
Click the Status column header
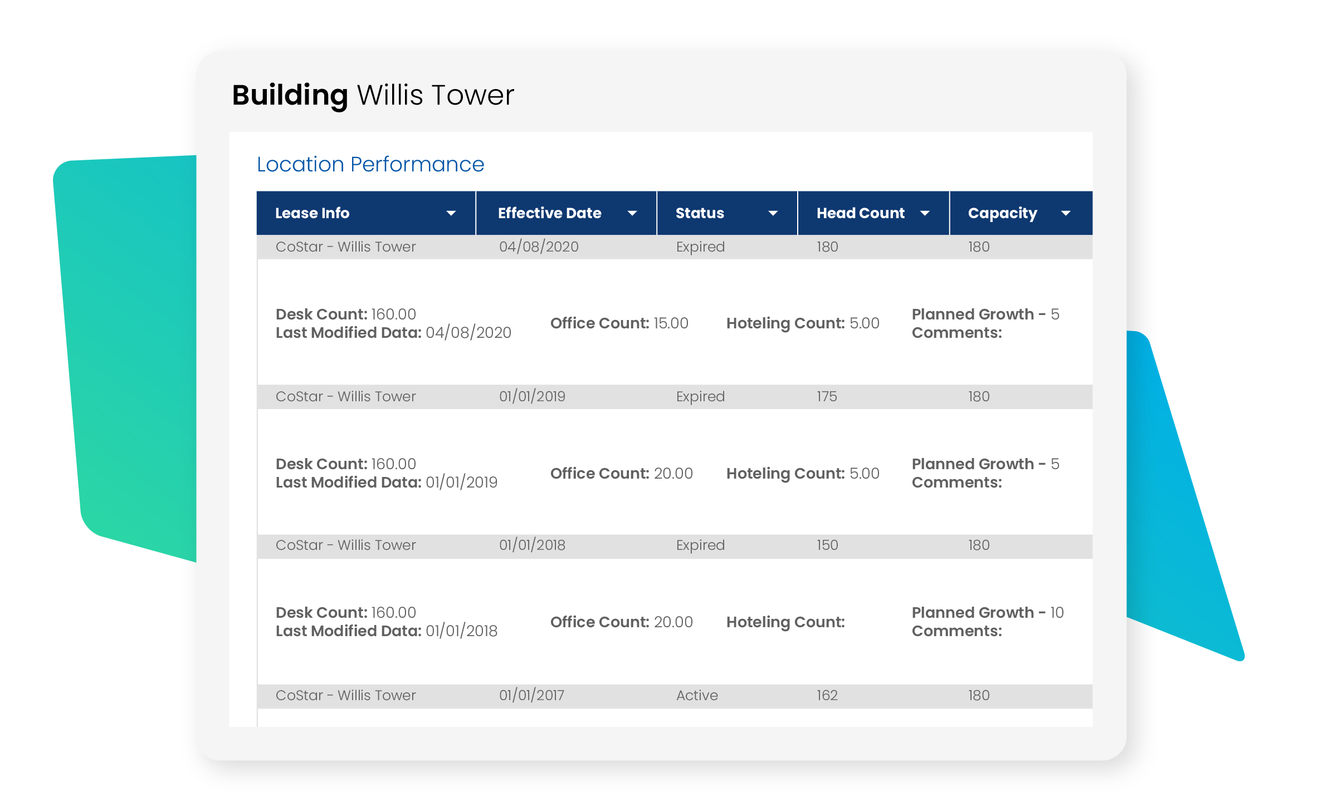tap(700, 213)
